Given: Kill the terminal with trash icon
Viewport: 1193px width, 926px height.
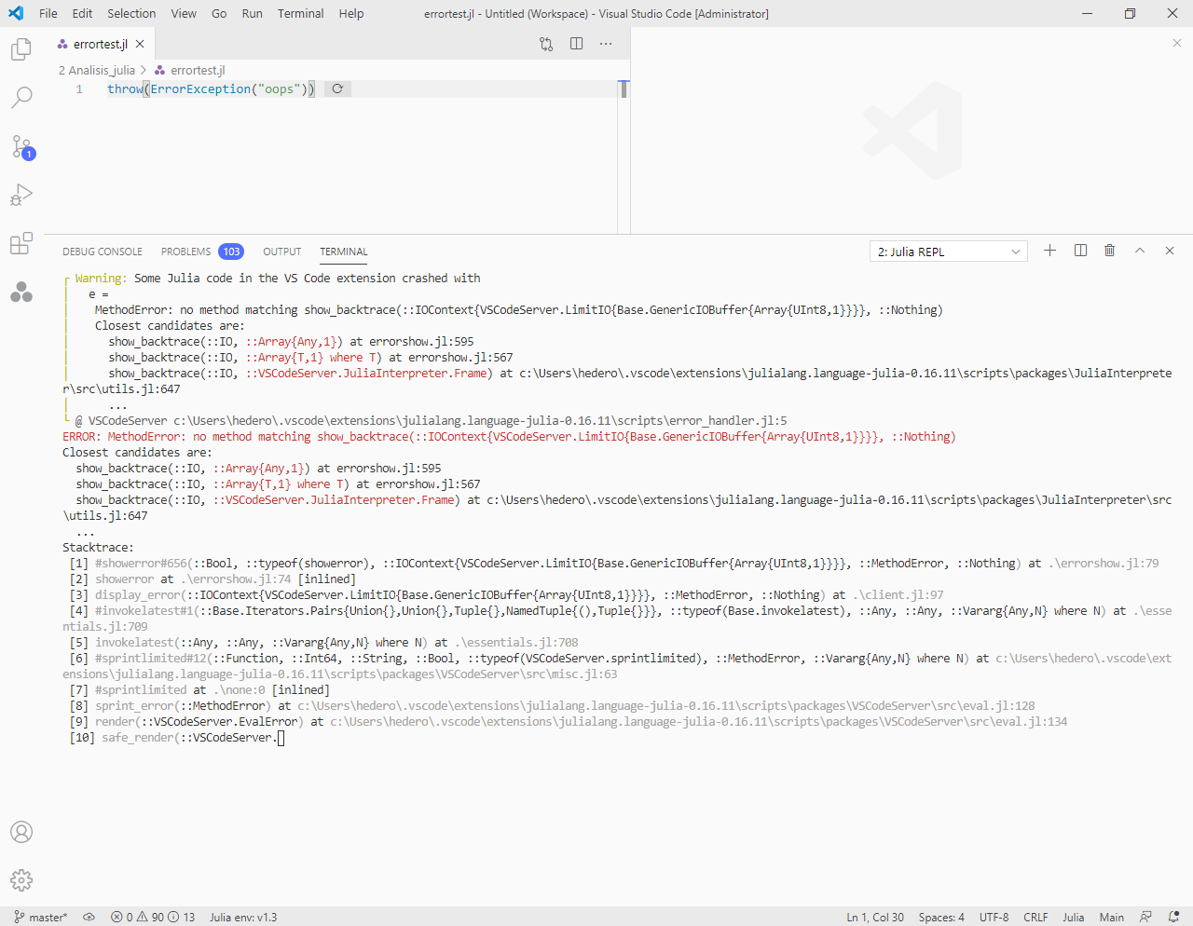Looking at the screenshot, I should 1109,251.
